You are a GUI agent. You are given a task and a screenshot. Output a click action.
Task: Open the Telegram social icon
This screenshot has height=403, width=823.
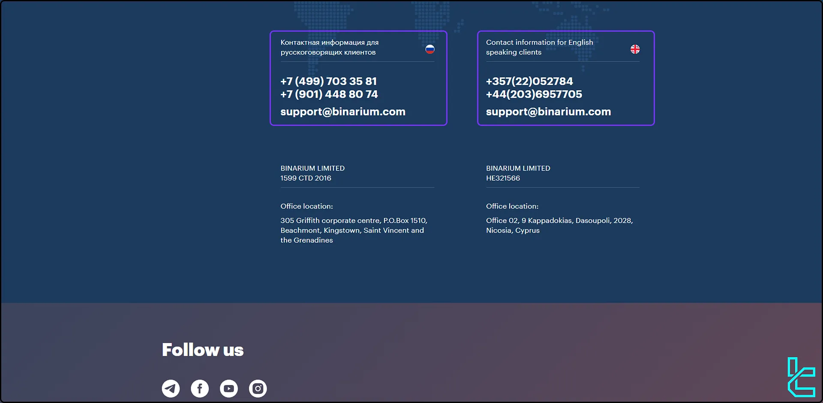[x=171, y=388]
